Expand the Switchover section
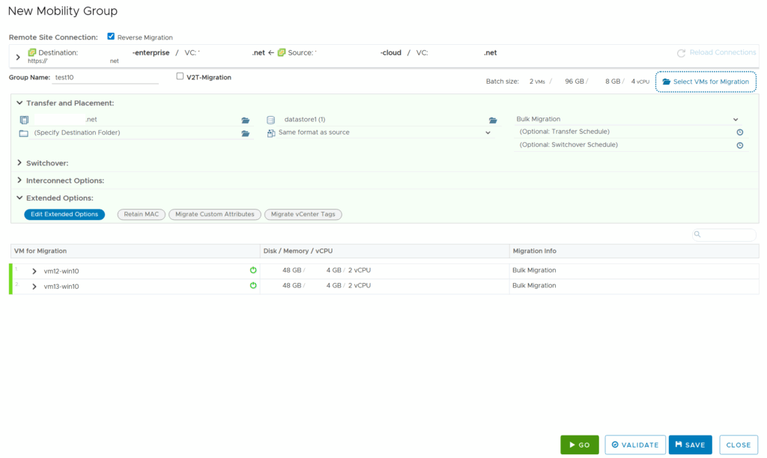This screenshot has height=458, width=767. tap(20, 162)
